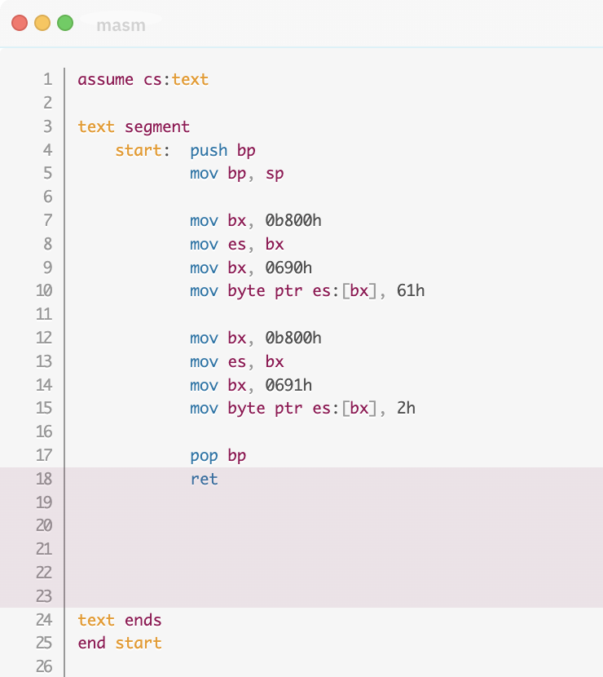Click 'pop' instruction on line 17
The height and width of the screenshot is (677, 603).
[204, 455]
